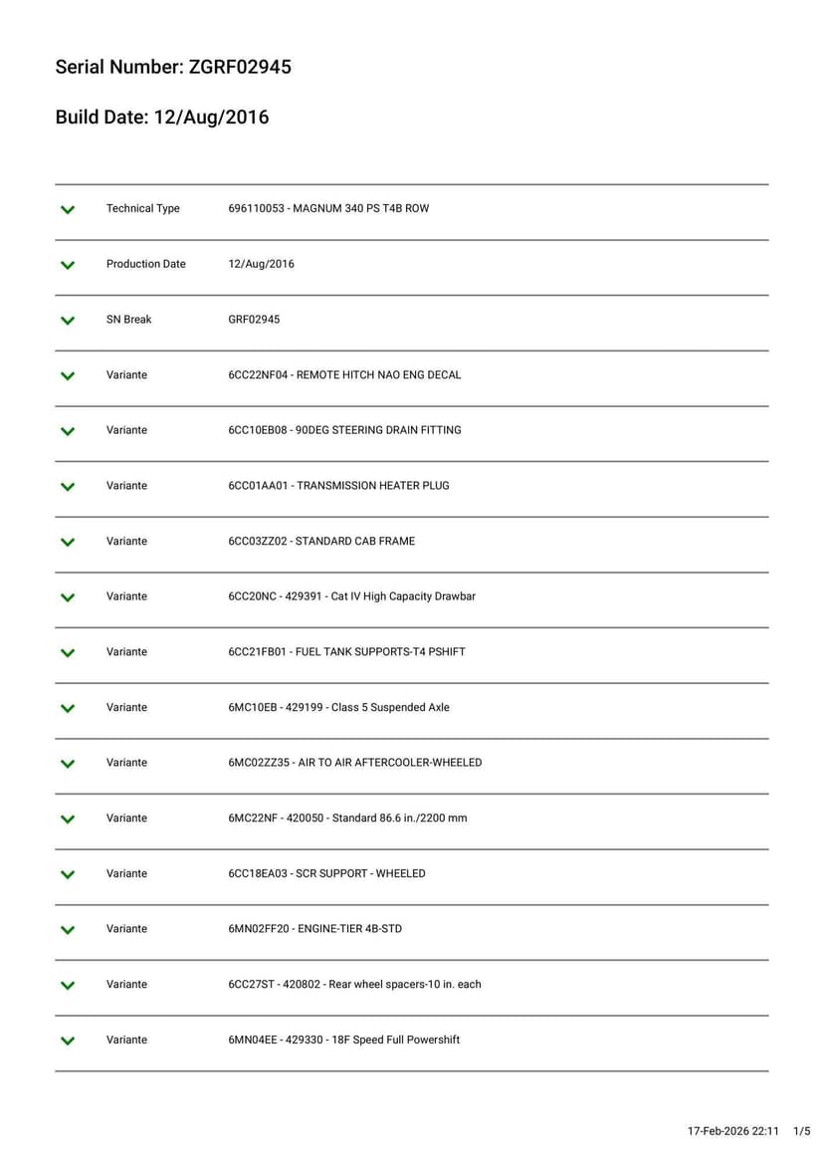
Task: Click the page number 1/5 indicator
Action: [801, 1131]
